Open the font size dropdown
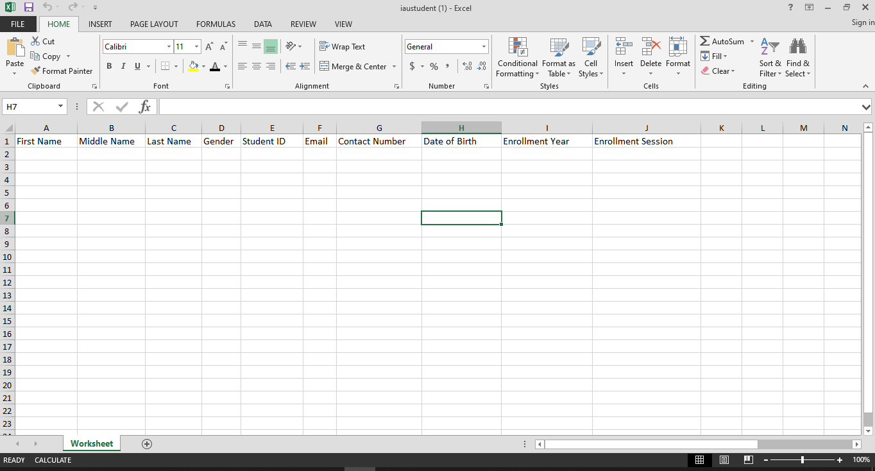Viewport: 875px width, 471px height. pos(196,47)
